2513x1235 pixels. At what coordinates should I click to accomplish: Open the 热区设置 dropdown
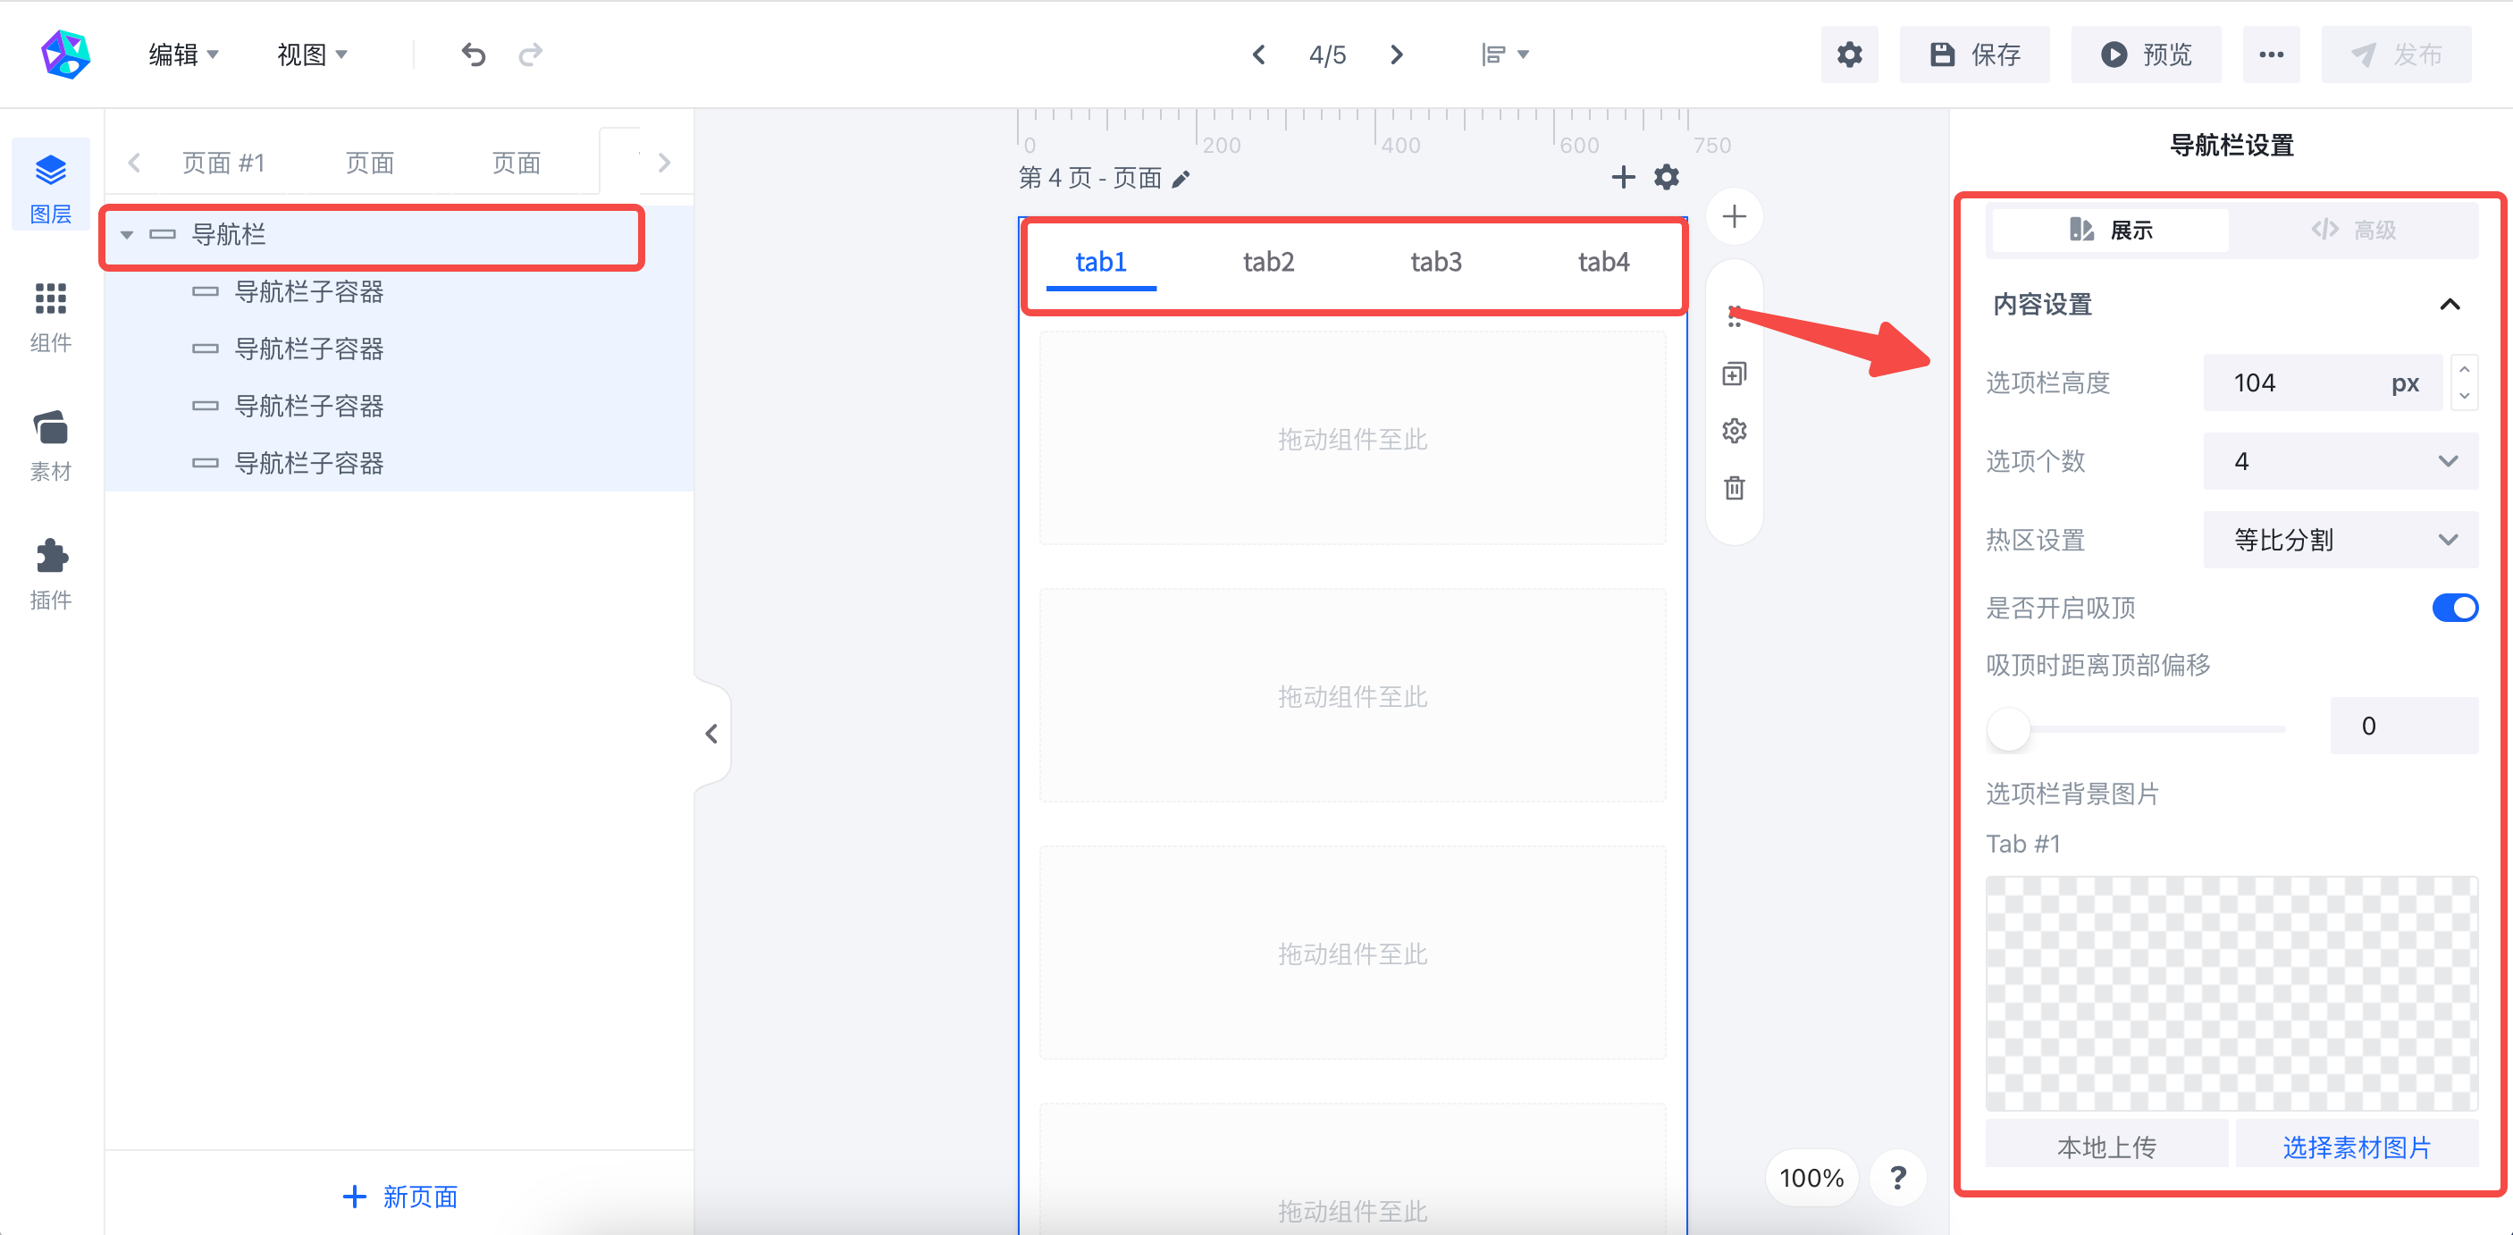2340,540
